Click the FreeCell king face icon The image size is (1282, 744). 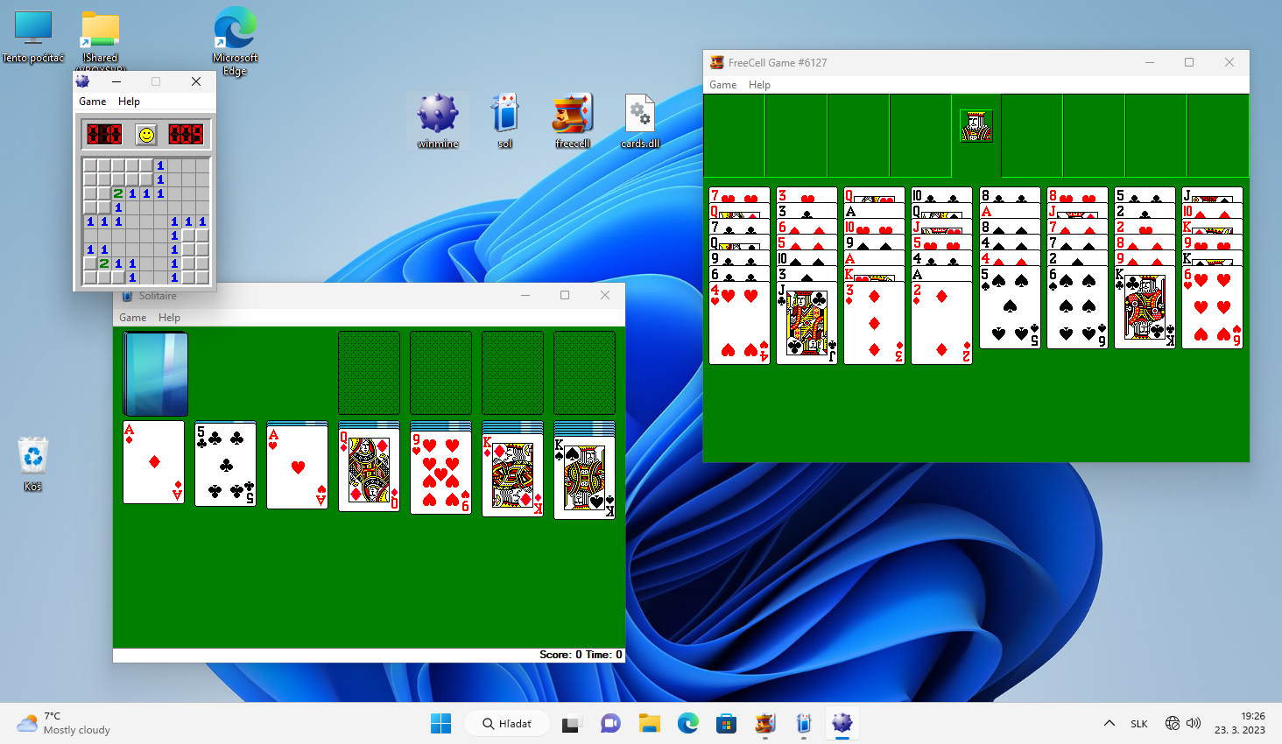pos(976,127)
